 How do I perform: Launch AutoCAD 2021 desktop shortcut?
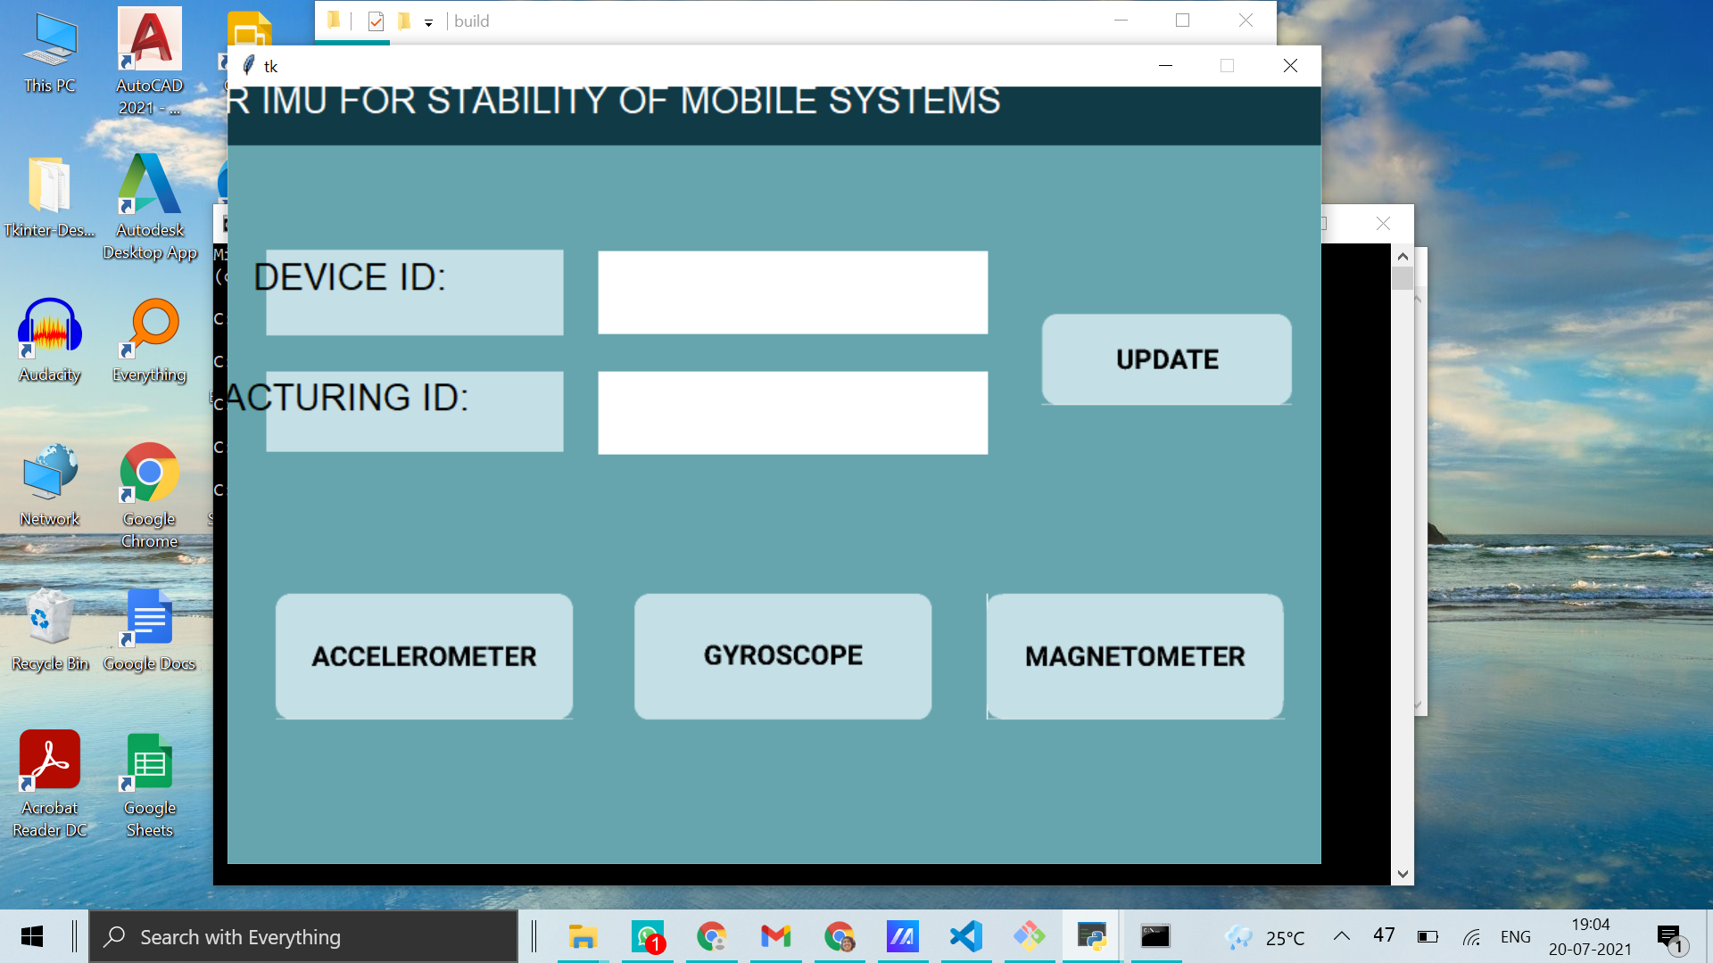pyautogui.click(x=148, y=37)
